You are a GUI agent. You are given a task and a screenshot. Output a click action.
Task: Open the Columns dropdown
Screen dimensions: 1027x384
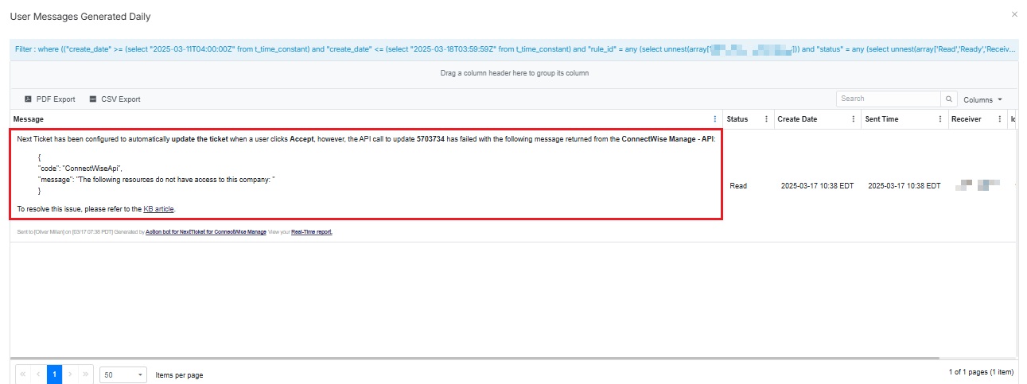point(982,99)
